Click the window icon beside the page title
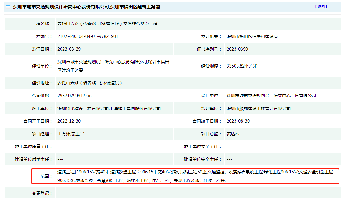 (x=8, y=7)
